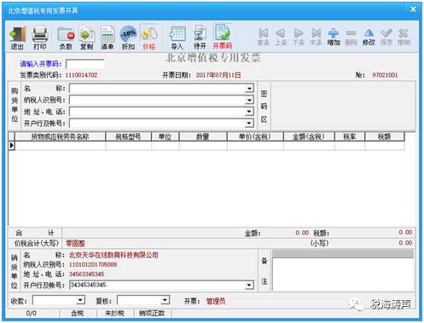Viewport: 424px width, 323px height.
Task: Open the 待开 pending invoices icon
Action: [200, 37]
